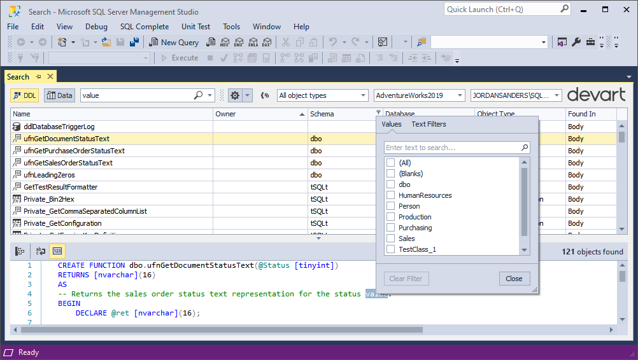Open the search options gear icon
Viewport: 638px width, 360px height.
(235, 95)
